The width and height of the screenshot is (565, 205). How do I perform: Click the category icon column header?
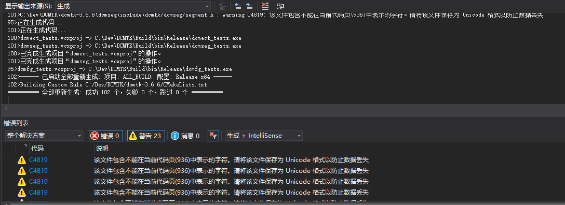(x=22, y=148)
